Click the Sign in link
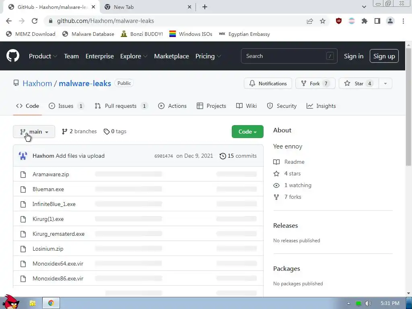 point(354,56)
